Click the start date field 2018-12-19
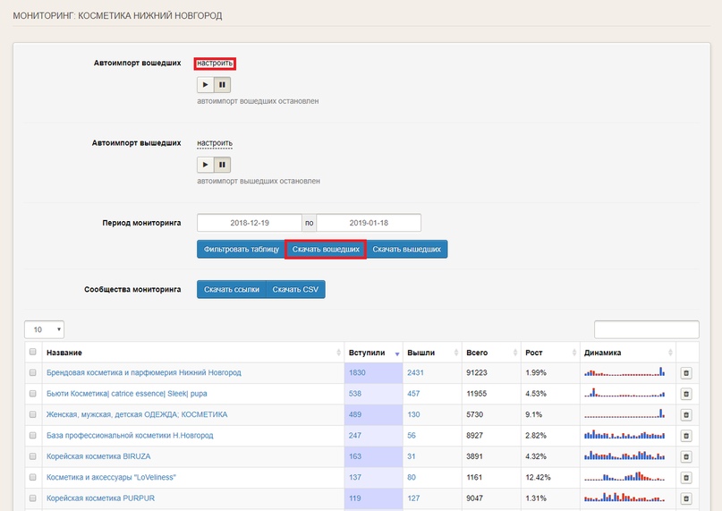The height and width of the screenshot is (511, 722). tap(250, 223)
